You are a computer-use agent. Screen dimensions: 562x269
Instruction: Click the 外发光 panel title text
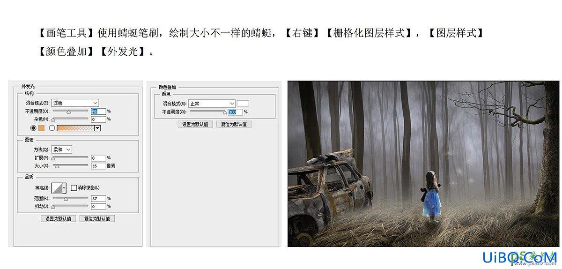[28, 87]
